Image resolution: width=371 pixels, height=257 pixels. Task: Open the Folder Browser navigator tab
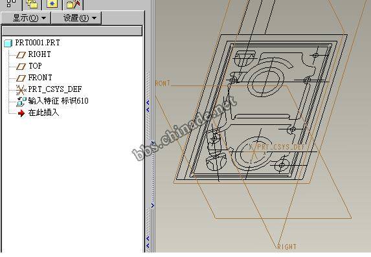coord(32,5)
